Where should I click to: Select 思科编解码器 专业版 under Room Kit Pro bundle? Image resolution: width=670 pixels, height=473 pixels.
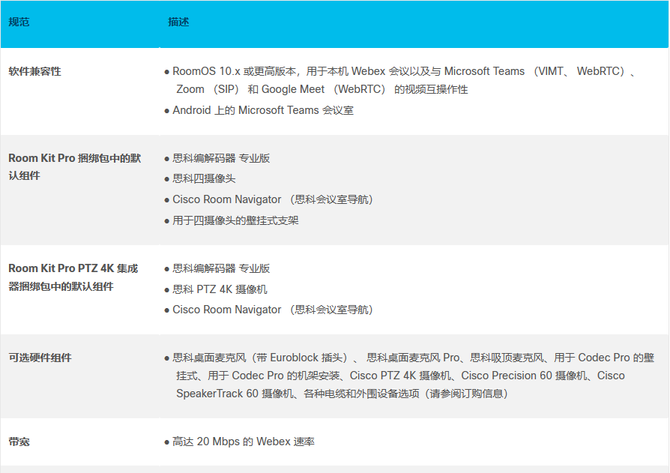click(x=221, y=158)
